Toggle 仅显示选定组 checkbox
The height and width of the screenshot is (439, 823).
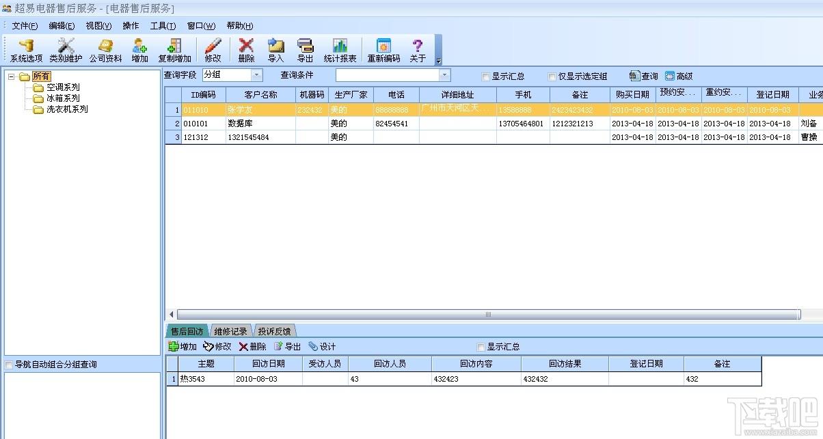[552, 76]
